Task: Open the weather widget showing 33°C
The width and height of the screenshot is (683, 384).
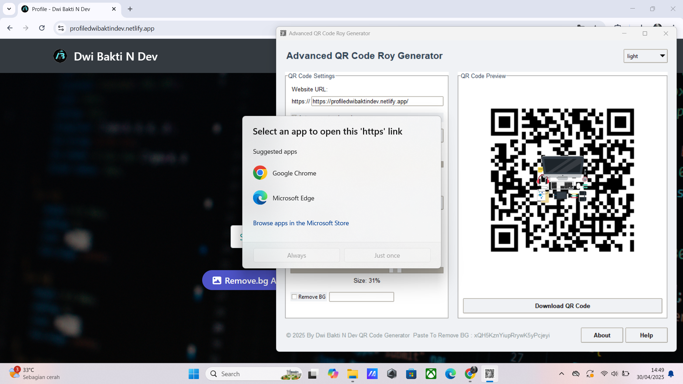Action: (35, 374)
